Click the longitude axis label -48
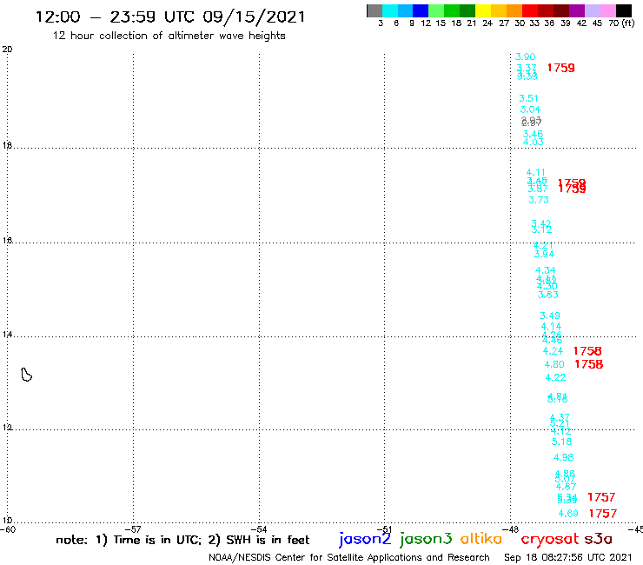 coord(511,529)
